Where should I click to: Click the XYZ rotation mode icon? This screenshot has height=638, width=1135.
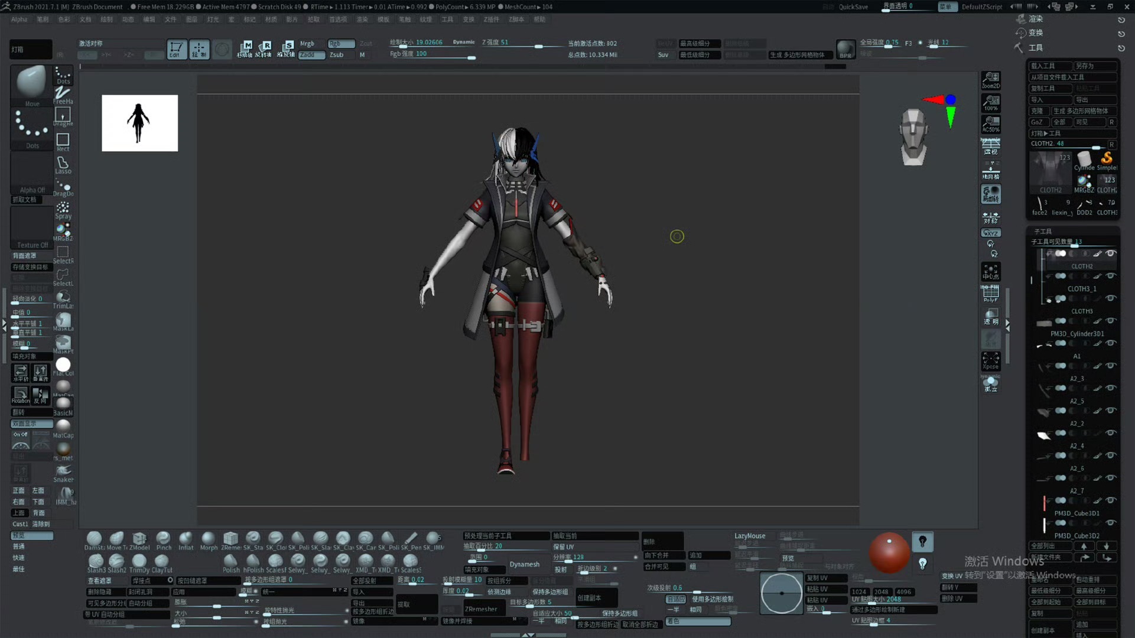(x=991, y=233)
